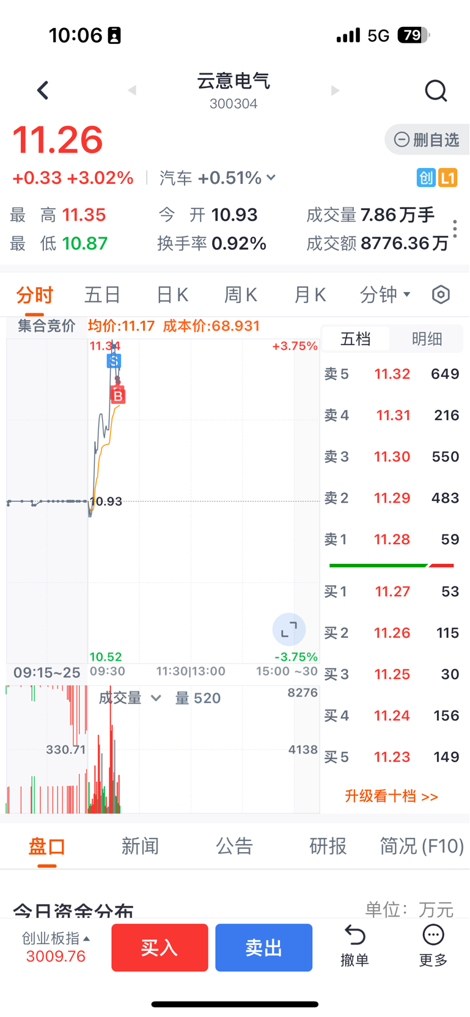The width and height of the screenshot is (470, 1017).
Task: Switch to 日K chart tab
Action: [172, 295]
